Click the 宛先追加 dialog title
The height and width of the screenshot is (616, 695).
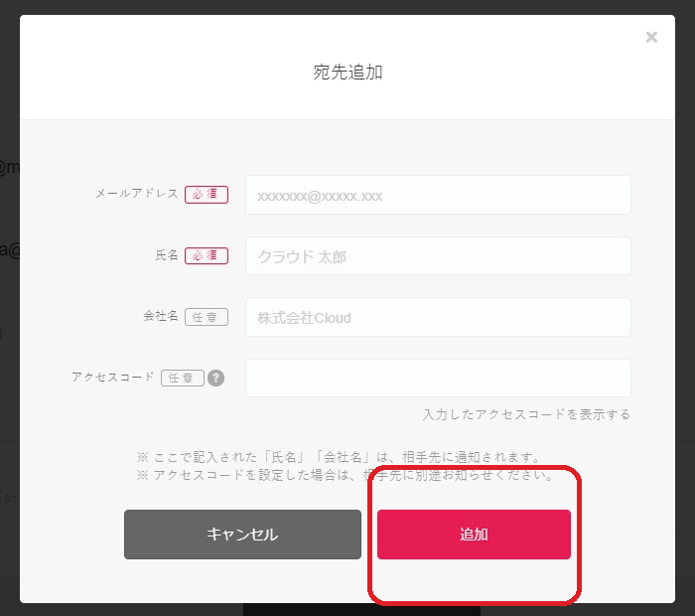point(347,72)
